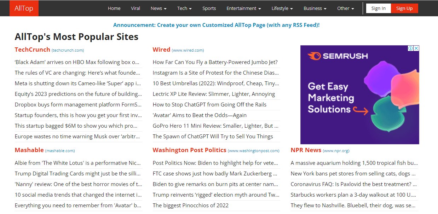Visit www.npr.org source link

336,151
